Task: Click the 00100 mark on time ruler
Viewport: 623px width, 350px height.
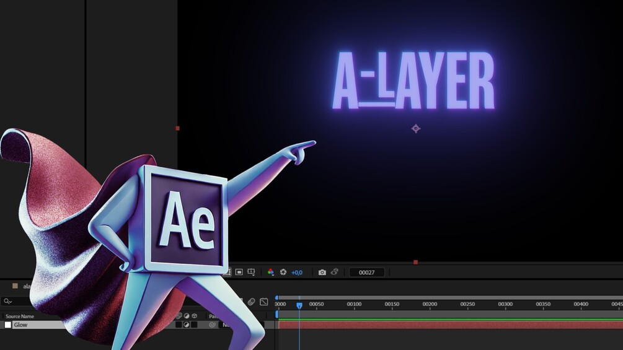Action: tap(354, 304)
